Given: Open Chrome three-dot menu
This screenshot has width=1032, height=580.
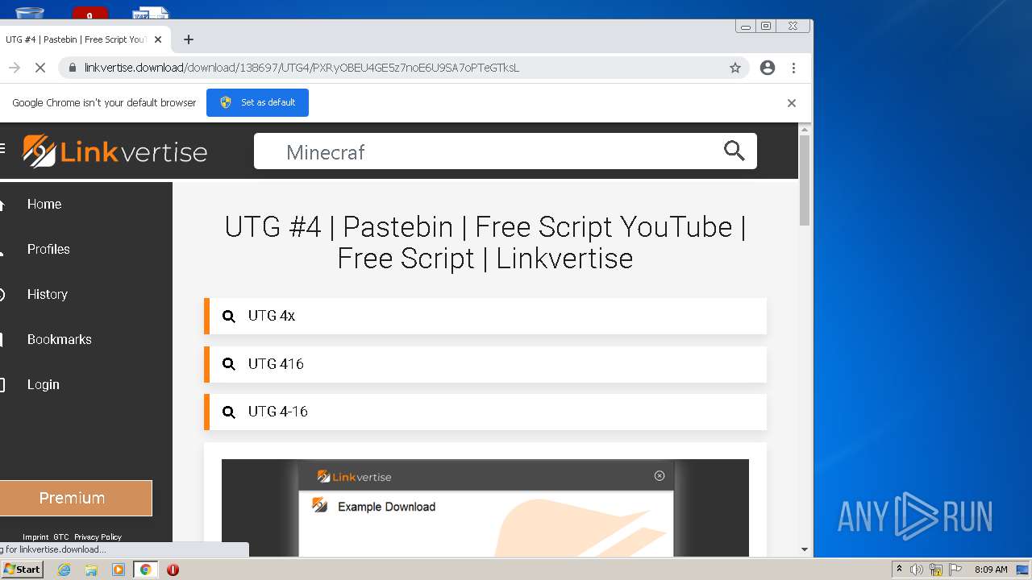Looking at the screenshot, I should click(794, 68).
